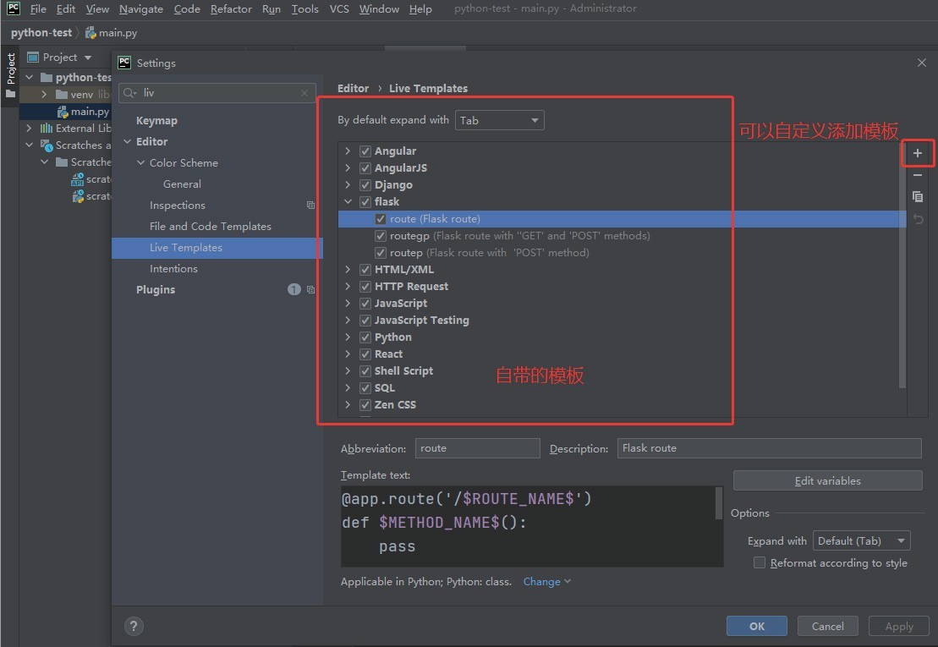Viewport: 938px width, 647px height.
Task: Click the Abbreviation input field
Action: (x=477, y=448)
